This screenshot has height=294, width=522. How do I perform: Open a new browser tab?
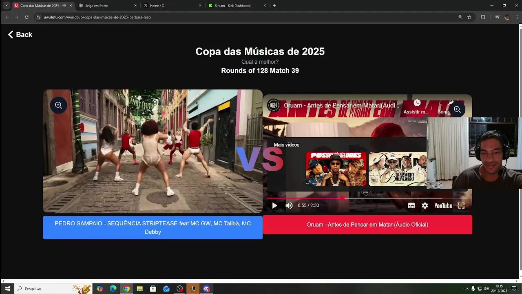[x=274, y=6]
